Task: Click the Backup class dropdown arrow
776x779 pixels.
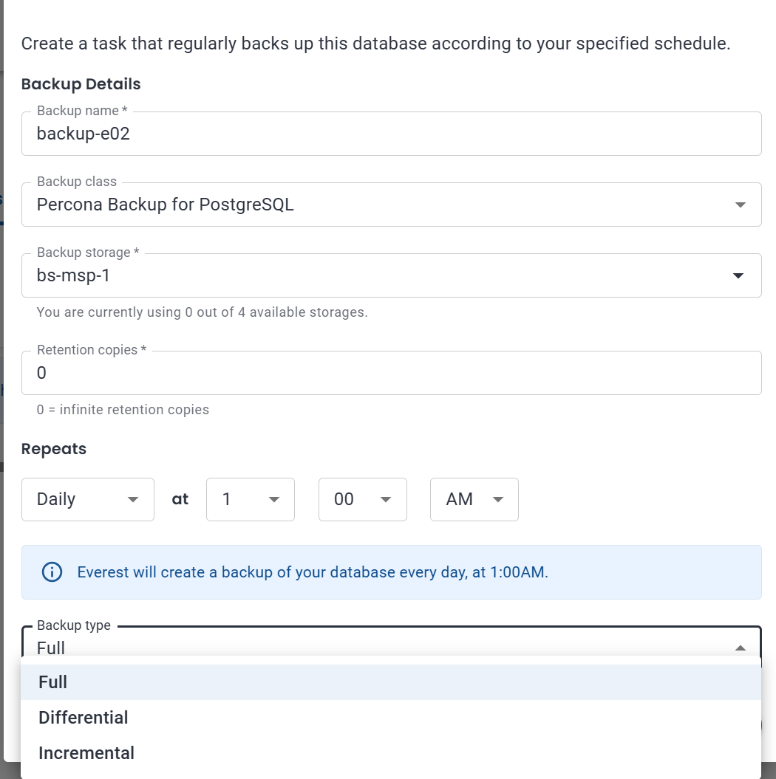Action: [x=741, y=205]
